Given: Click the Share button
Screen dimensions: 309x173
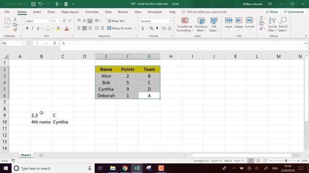Looking at the screenshot, I should pos(272,12).
